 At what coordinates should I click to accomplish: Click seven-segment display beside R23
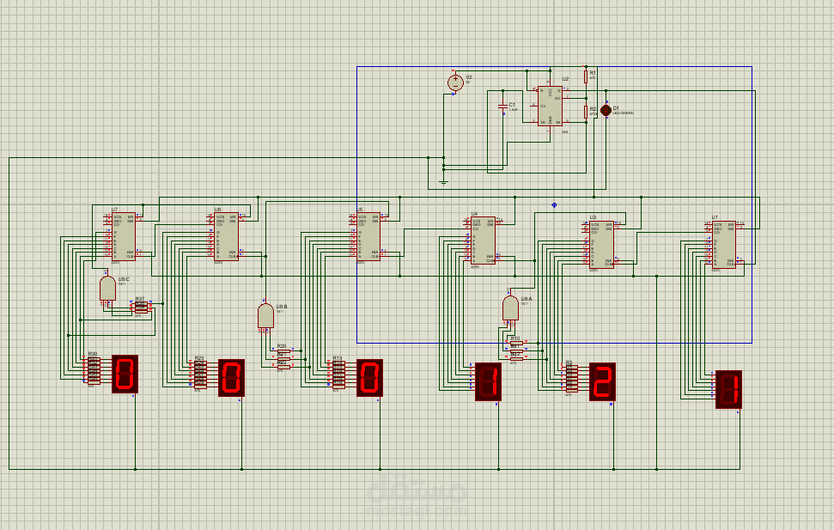pyautogui.click(x=231, y=378)
